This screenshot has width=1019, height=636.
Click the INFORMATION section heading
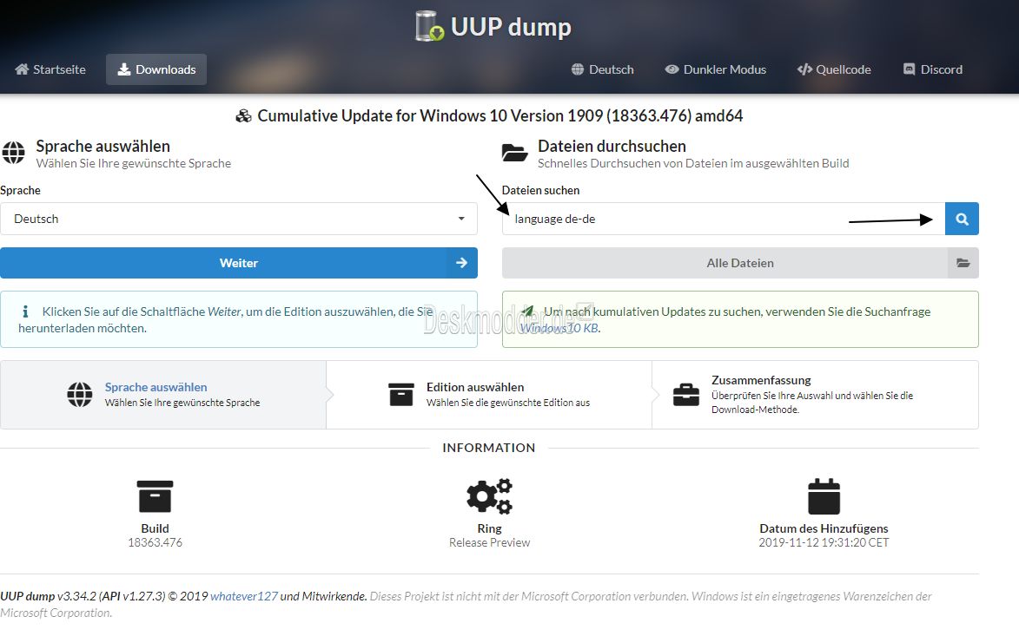click(x=489, y=448)
